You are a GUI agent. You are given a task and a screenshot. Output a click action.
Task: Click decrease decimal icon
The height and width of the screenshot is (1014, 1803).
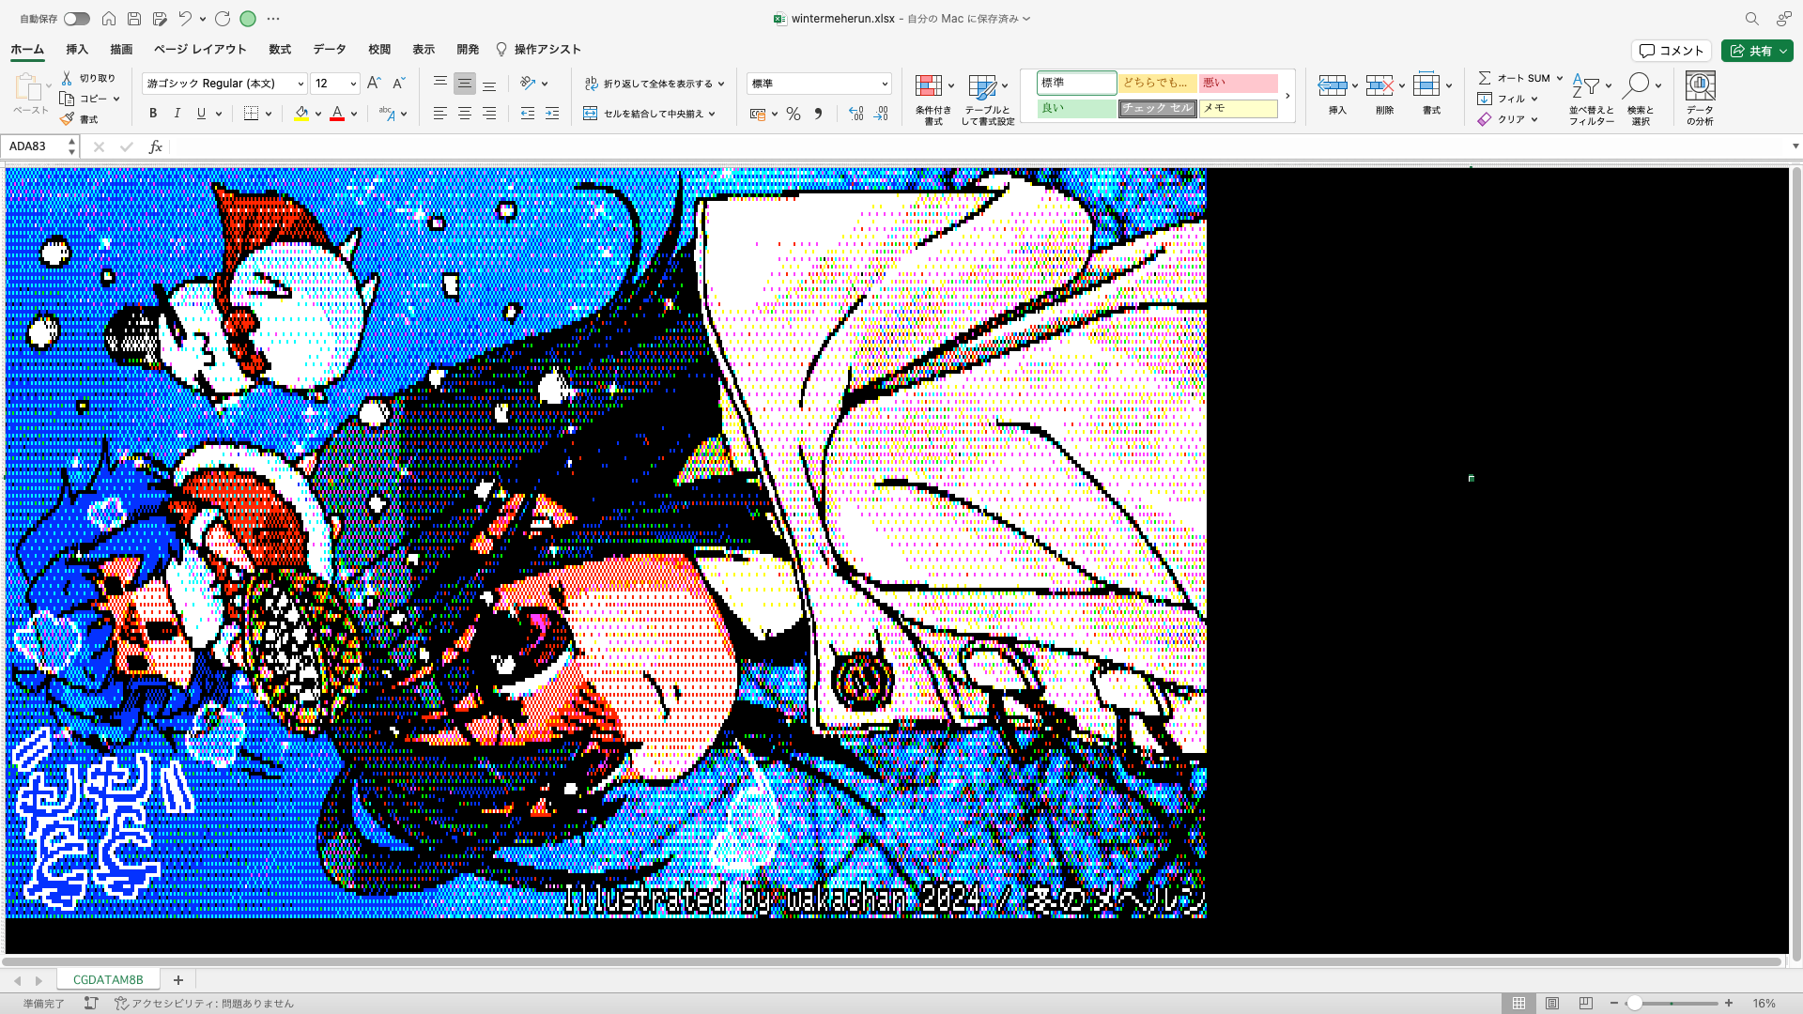[x=880, y=114]
